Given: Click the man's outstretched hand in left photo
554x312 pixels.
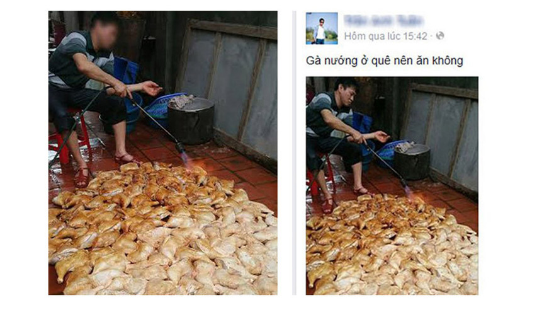Looking at the screenshot, I should pyautogui.click(x=152, y=88).
